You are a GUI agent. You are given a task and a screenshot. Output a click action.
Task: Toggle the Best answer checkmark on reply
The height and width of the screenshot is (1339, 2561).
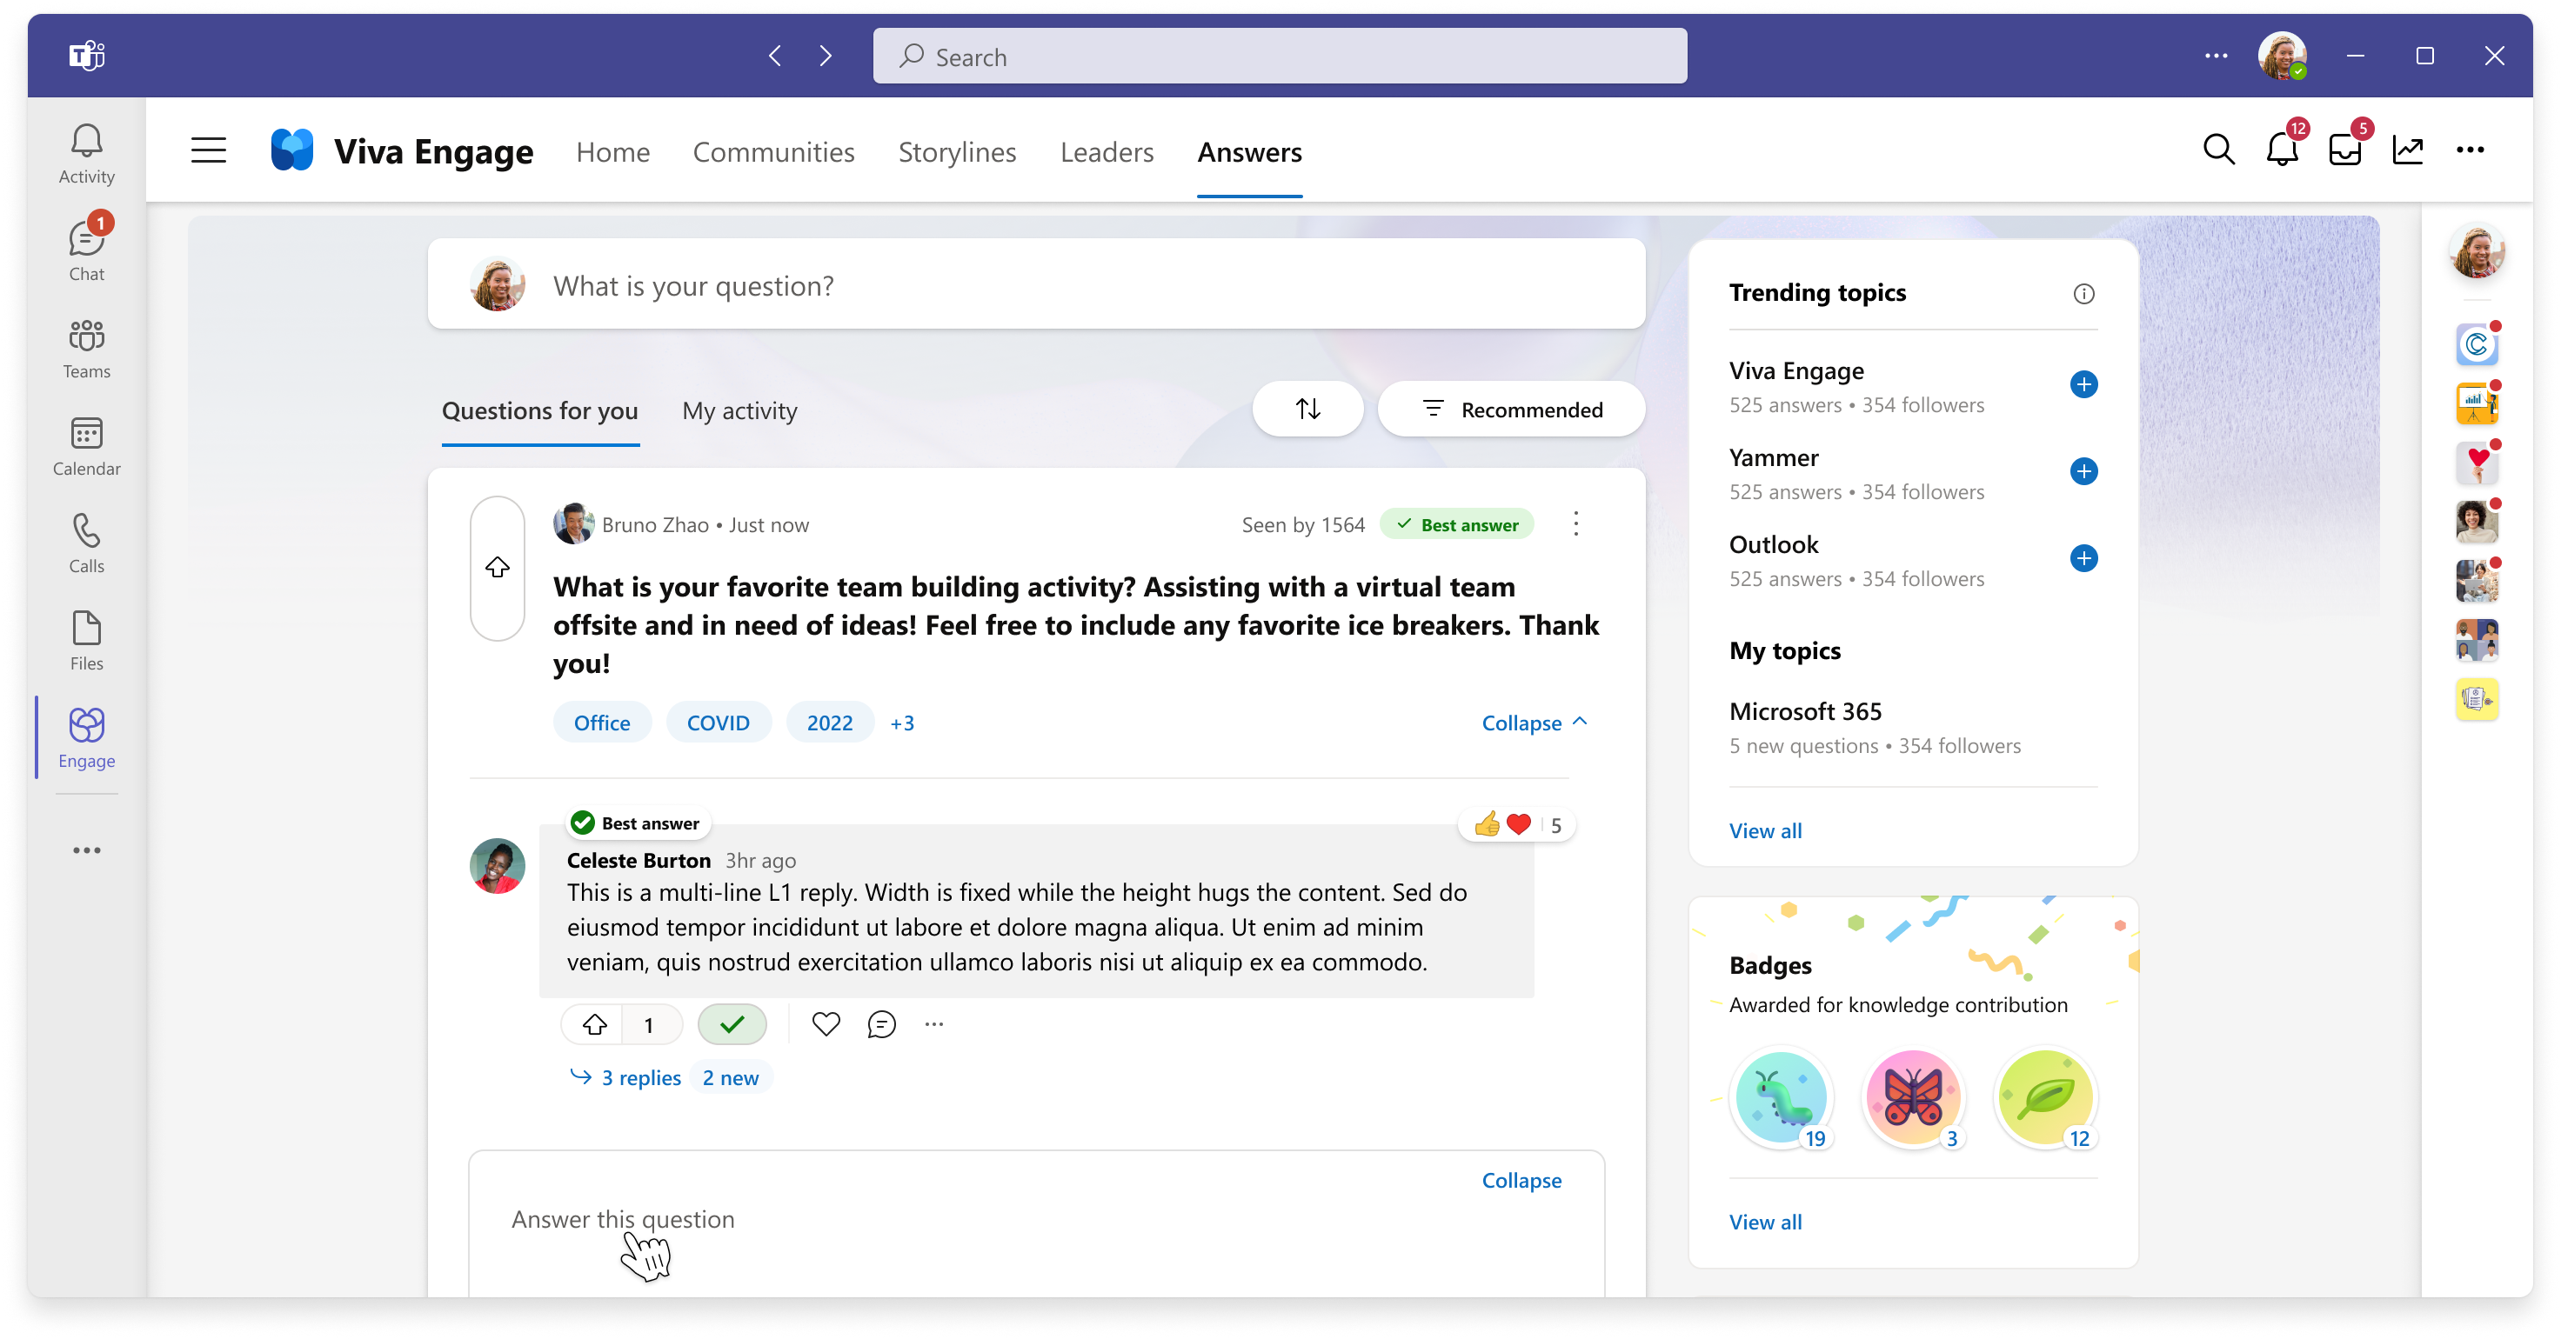pyautogui.click(x=732, y=1023)
